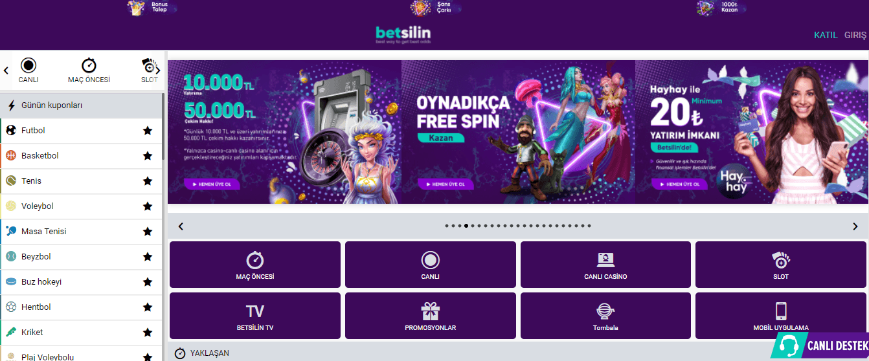
Task: Open the BETSİLİN TV tile
Action: [x=255, y=316]
